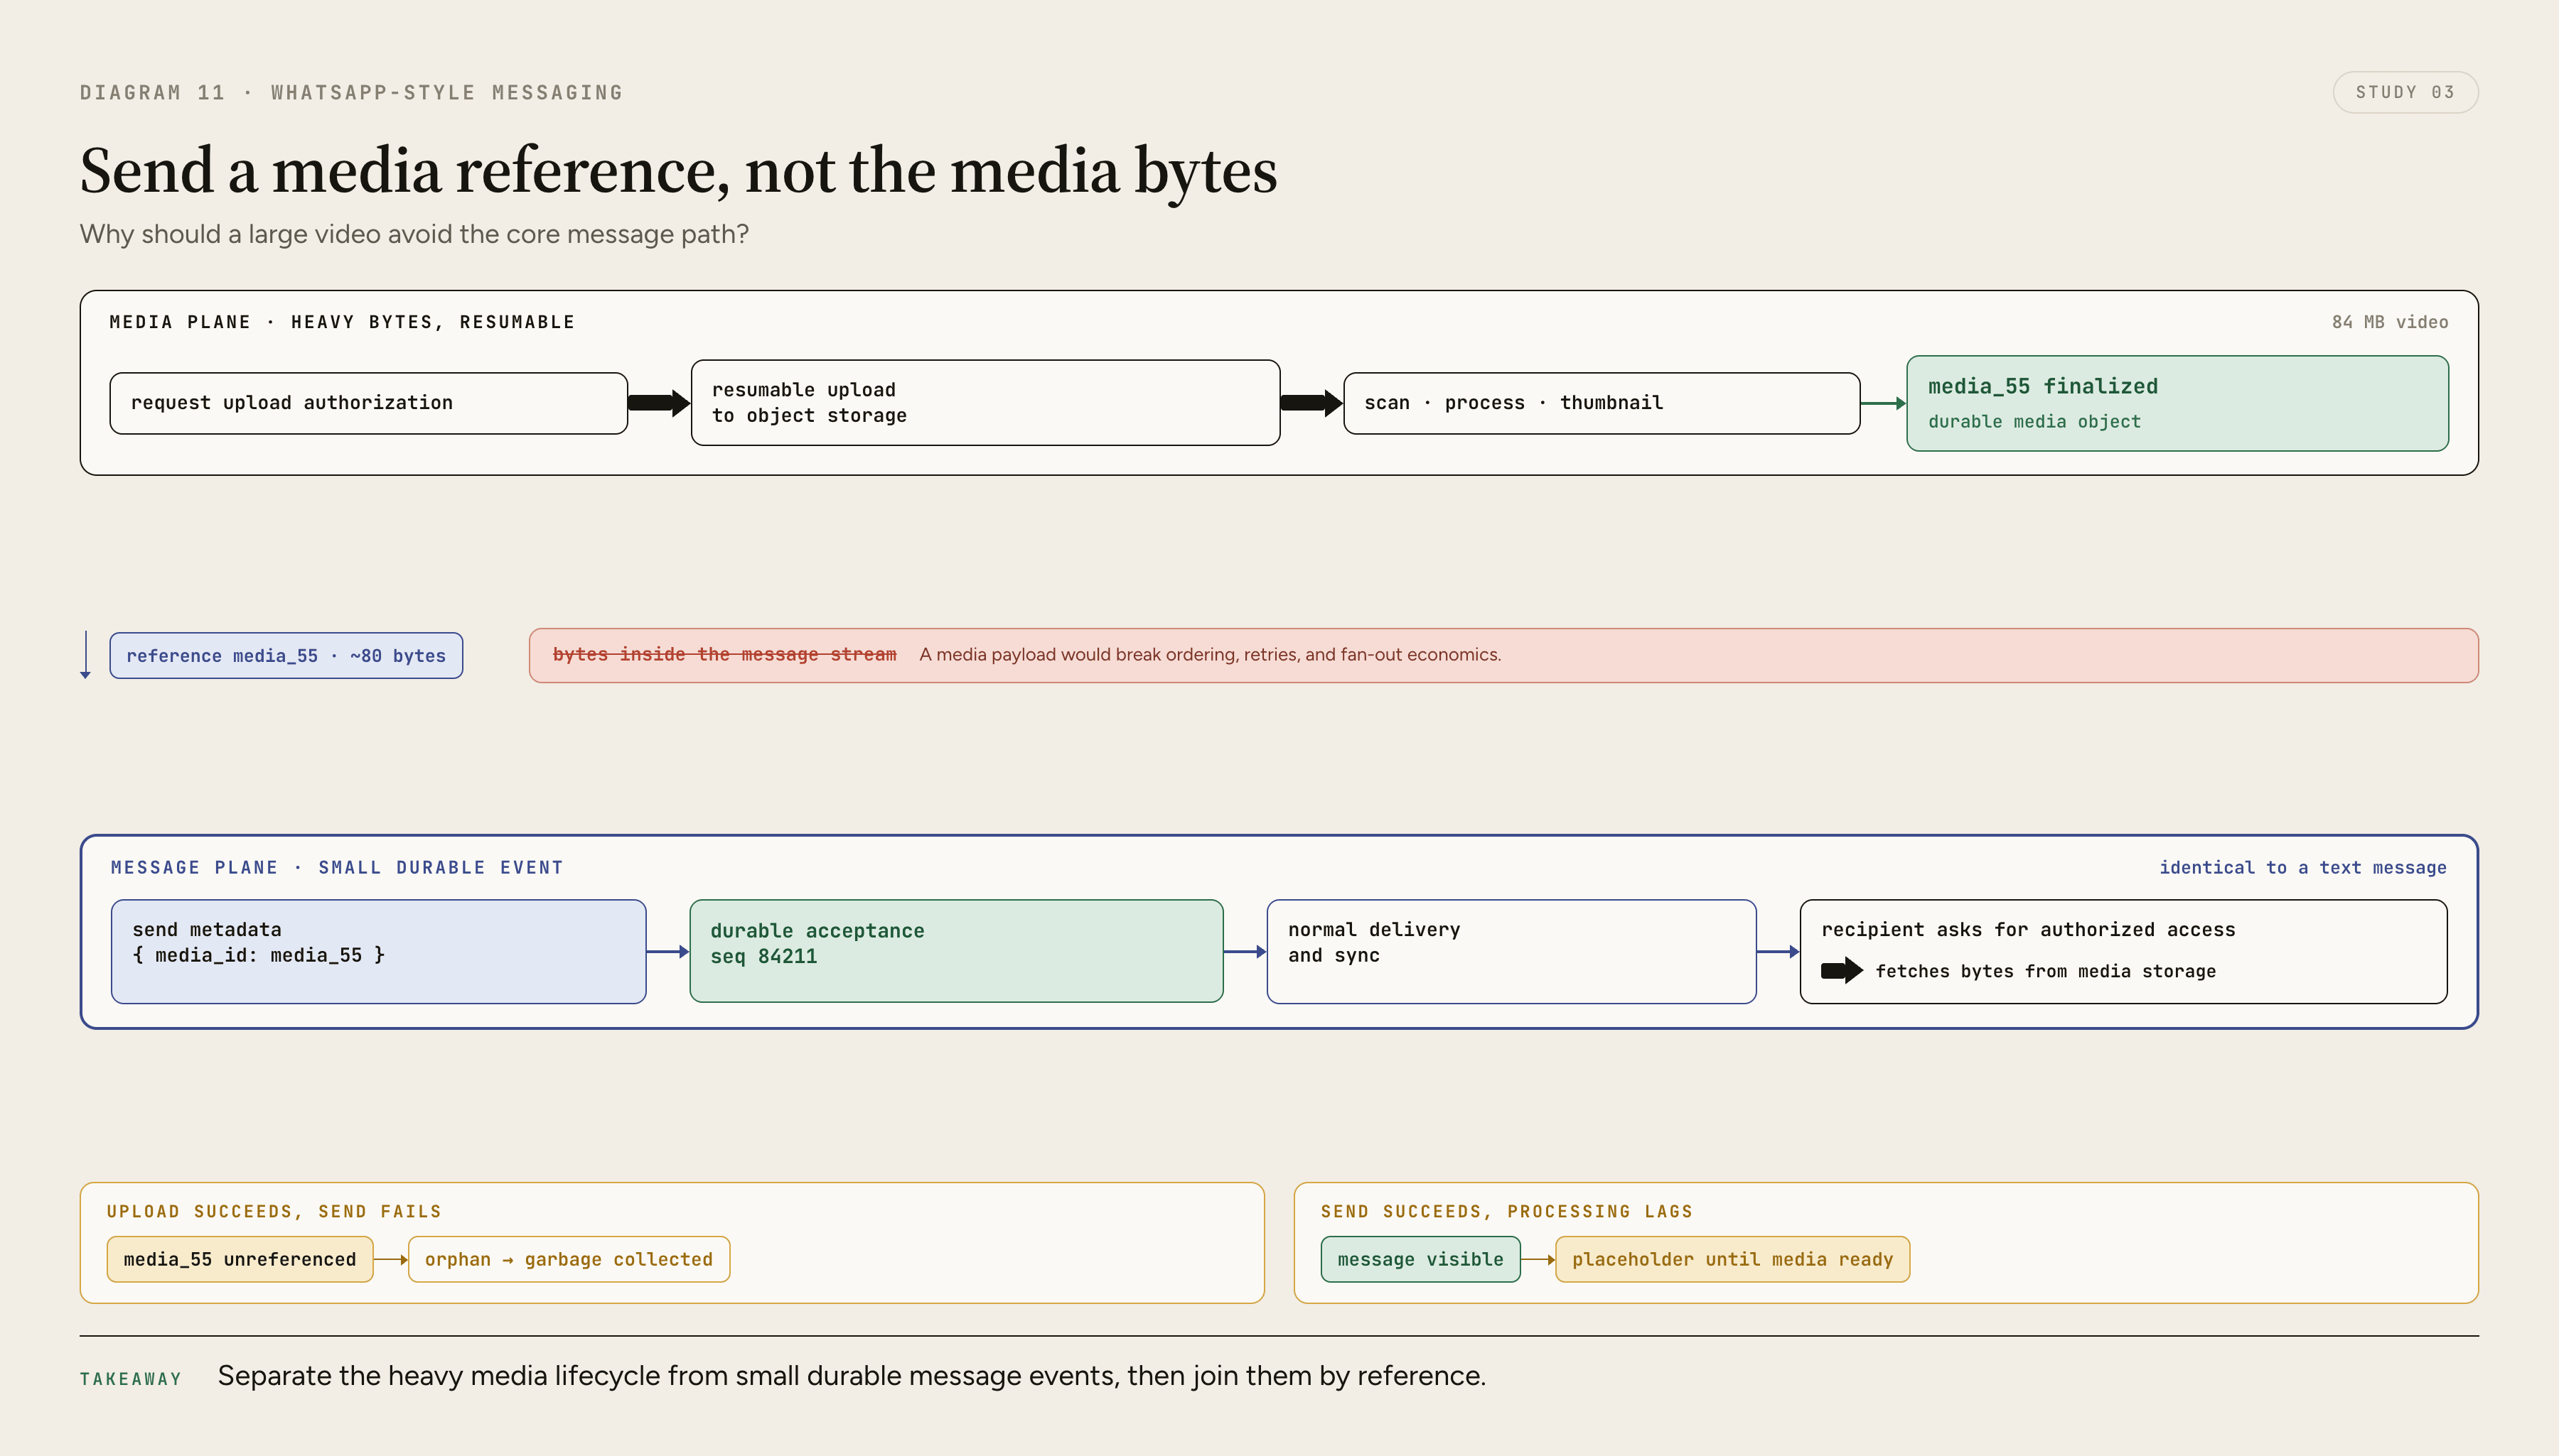Click the 84 MB video label
The height and width of the screenshot is (1456, 2559).
[2390, 322]
